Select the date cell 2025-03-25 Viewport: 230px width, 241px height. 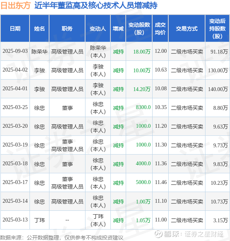coord(15,107)
